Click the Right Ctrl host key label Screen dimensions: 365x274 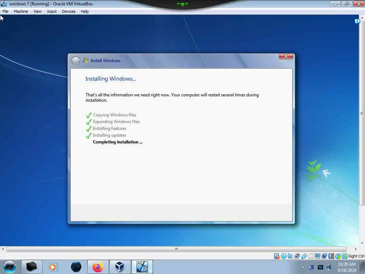coord(356,256)
